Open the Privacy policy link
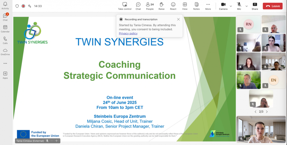287x145 pixels. [128, 33]
